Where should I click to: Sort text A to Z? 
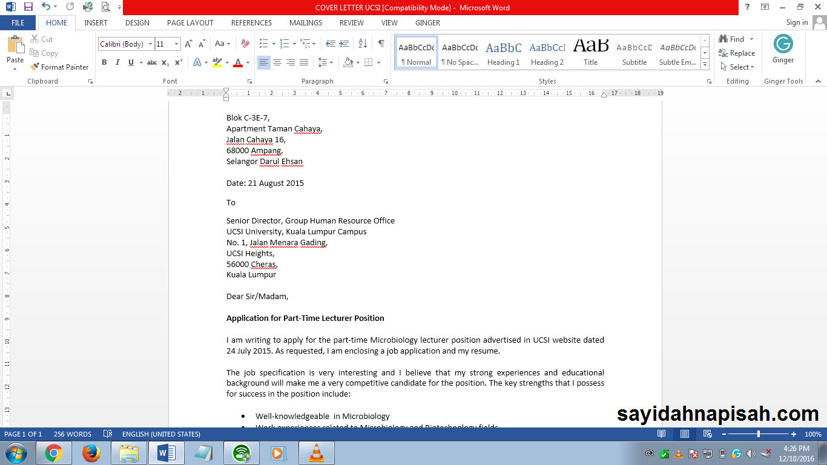[363, 44]
